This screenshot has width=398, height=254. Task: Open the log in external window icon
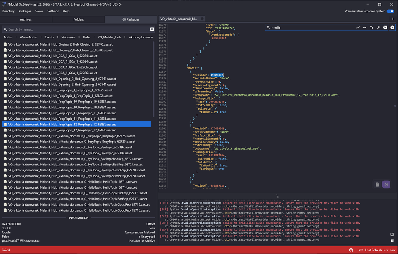pyautogui.click(x=392, y=234)
